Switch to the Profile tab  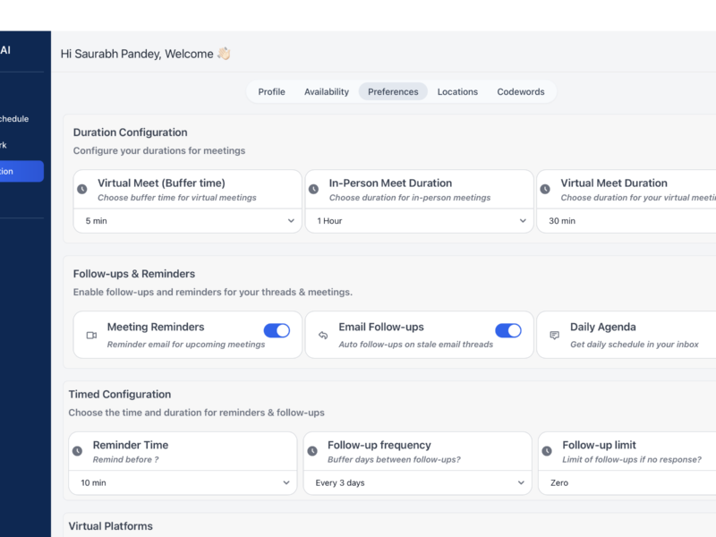271,91
